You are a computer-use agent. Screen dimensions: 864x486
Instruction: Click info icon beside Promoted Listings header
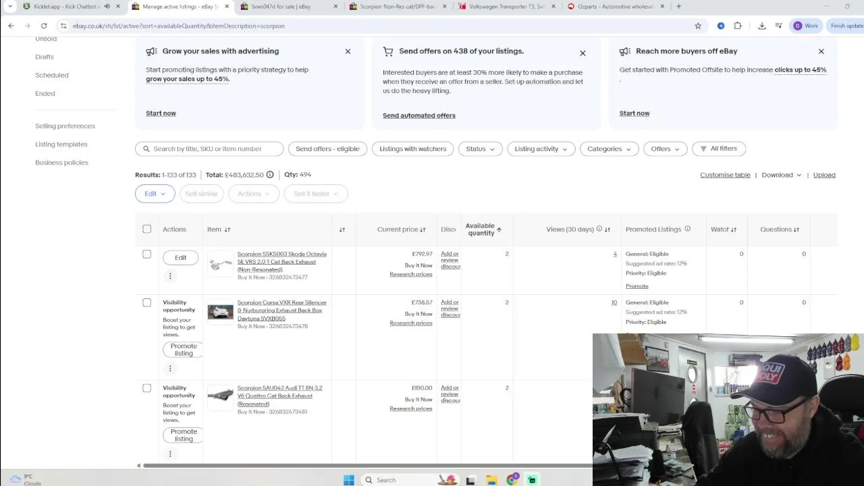[x=687, y=229]
